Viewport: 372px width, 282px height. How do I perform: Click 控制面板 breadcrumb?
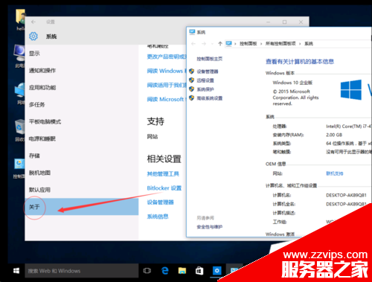click(x=248, y=44)
